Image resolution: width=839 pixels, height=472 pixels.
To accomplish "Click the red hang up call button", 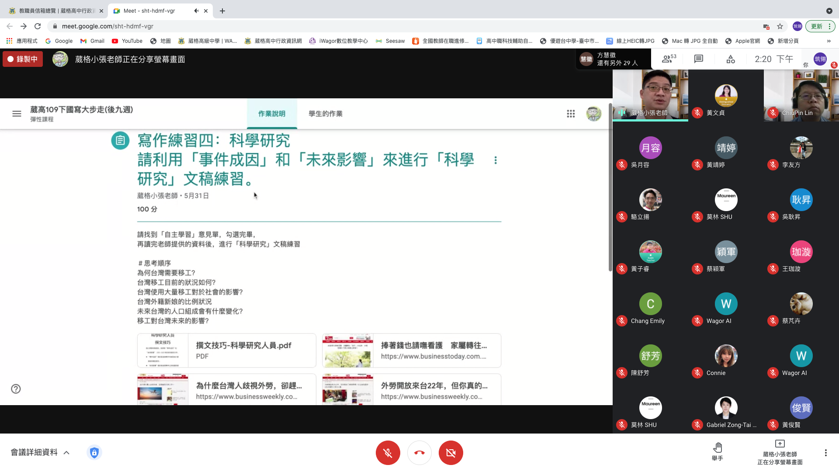I will [x=419, y=453].
